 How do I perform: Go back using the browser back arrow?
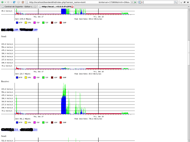2,2
